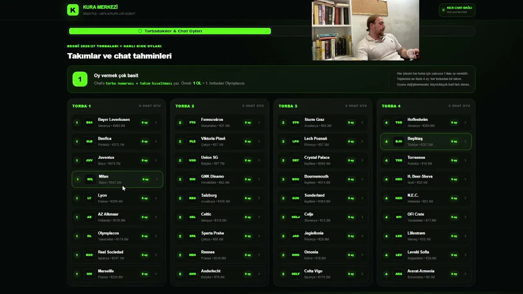This screenshot has width=523, height=294.
Task: Select the Anderlecht team name
Action: click(x=211, y=271)
